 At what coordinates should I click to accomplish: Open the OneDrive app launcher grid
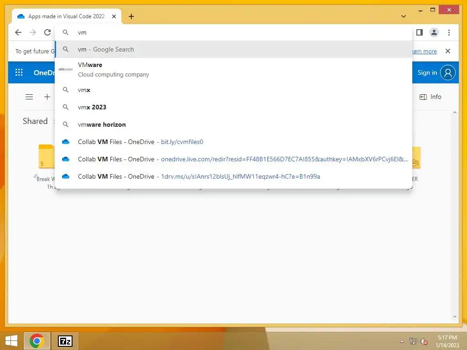pos(19,72)
